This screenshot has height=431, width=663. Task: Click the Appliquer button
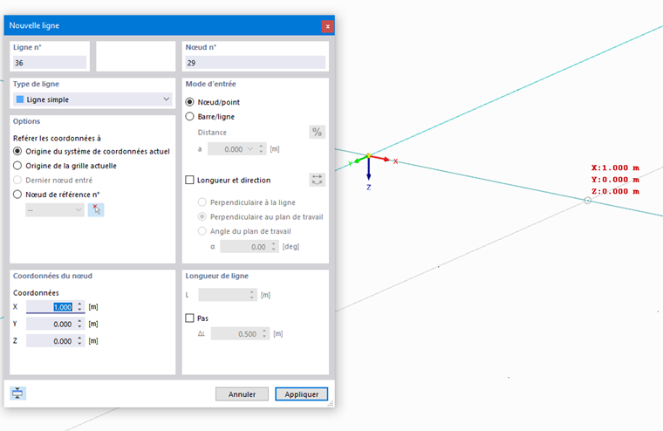click(302, 393)
